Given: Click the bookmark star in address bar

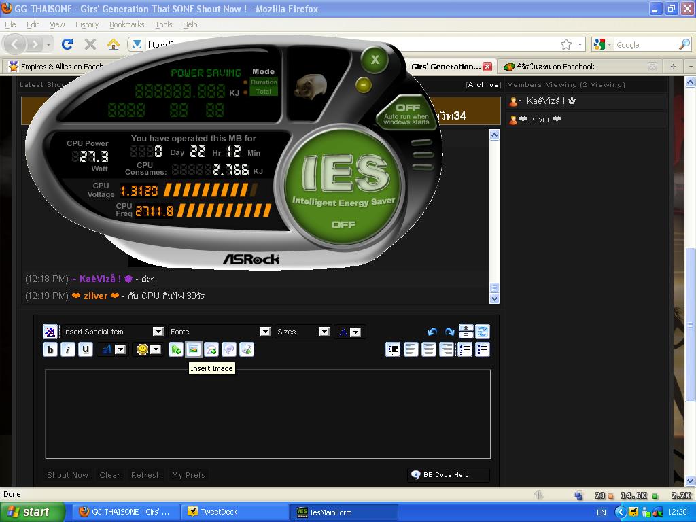Looking at the screenshot, I should tap(566, 44).
